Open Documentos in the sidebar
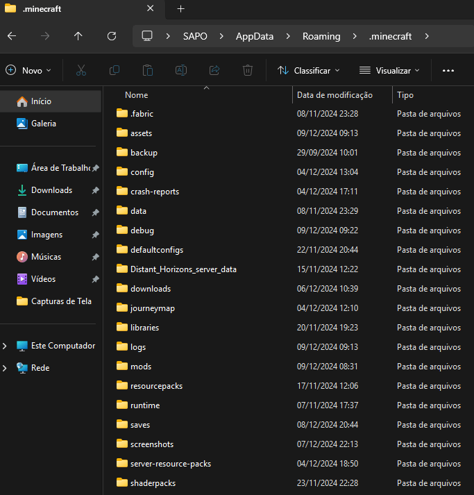 [51, 212]
